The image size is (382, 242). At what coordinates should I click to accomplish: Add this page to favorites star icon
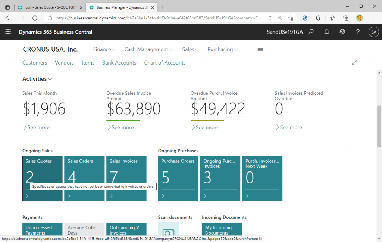(x=290, y=18)
